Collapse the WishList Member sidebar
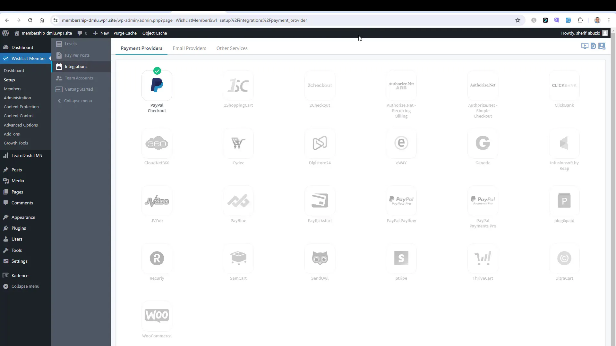 (x=78, y=100)
